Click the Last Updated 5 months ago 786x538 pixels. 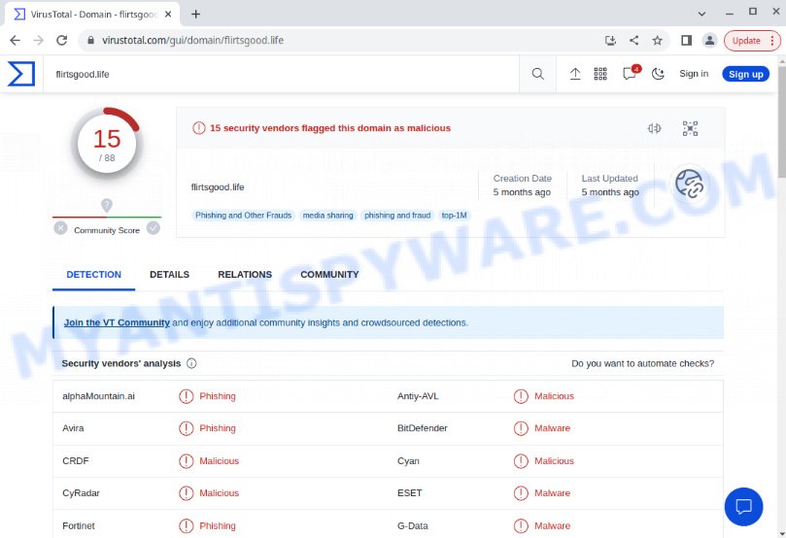click(610, 185)
